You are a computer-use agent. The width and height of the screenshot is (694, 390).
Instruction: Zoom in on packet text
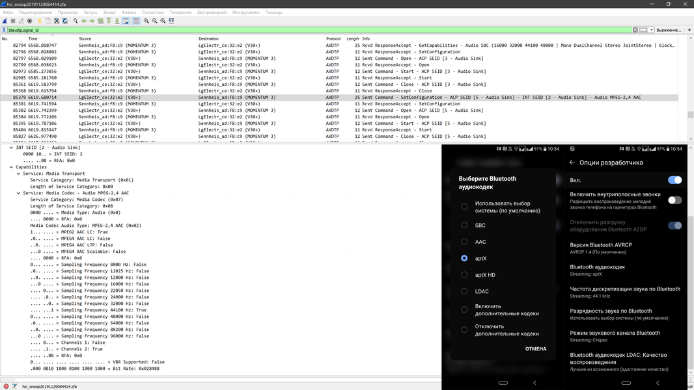coord(146,21)
